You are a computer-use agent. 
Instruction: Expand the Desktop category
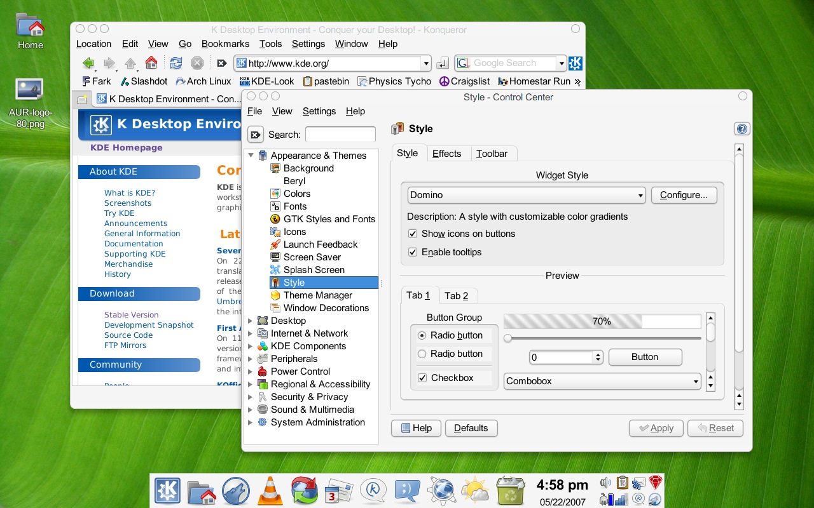(251, 321)
